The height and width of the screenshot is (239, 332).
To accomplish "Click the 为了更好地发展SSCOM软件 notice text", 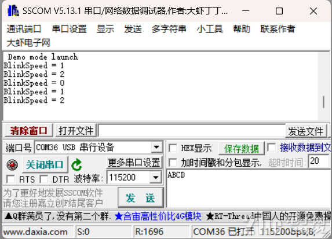I will 53,193.
